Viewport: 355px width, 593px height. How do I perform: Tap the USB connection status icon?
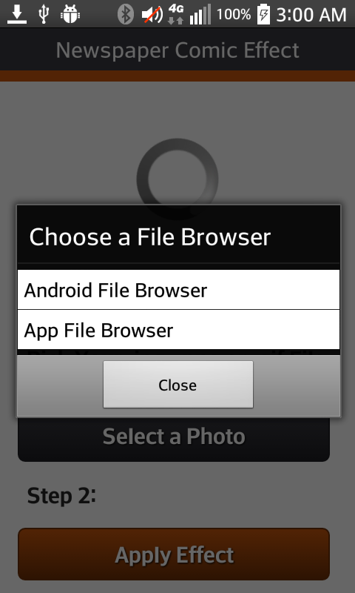(44, 14)
